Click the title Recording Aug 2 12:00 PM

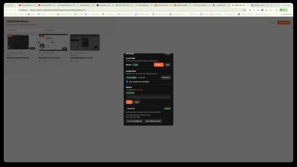point(18,58)
